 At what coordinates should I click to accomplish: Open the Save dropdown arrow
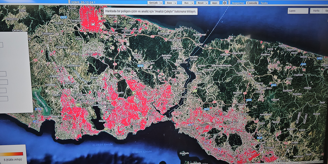[x=176, y=3]
